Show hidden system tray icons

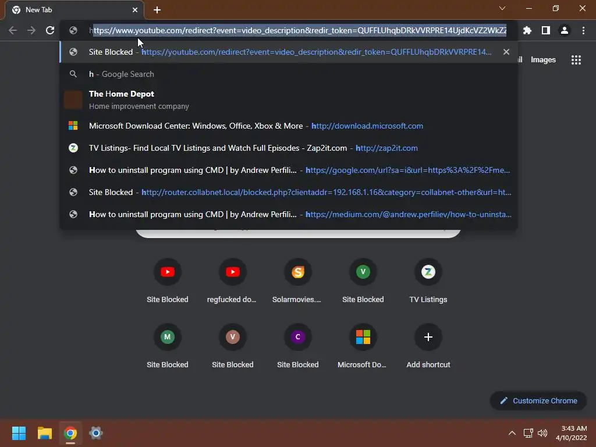point(512,433)
